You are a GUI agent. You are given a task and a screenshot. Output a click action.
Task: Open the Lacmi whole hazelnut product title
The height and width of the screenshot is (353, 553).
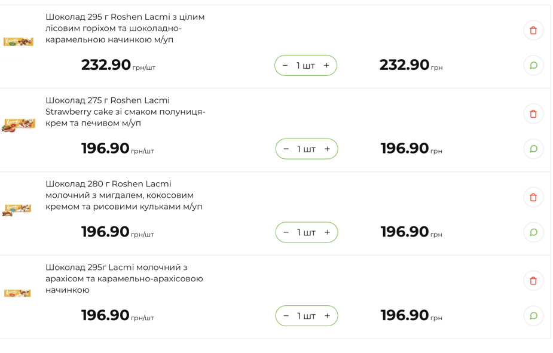pos(125,28)
